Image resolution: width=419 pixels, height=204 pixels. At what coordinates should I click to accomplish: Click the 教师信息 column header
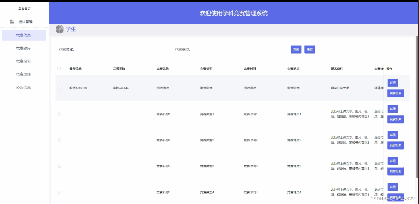(76, 69)
